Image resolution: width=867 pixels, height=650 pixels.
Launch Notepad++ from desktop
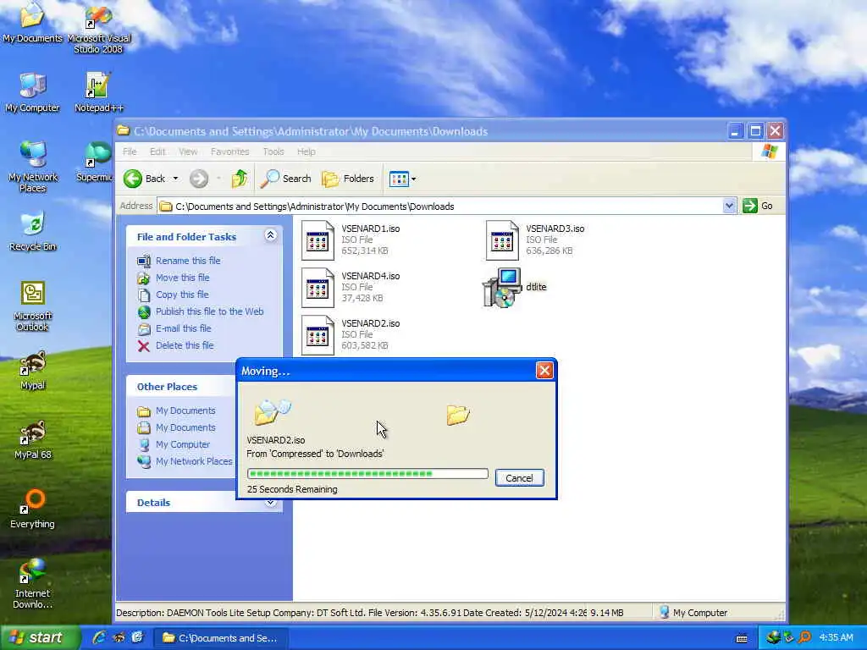click(98, 92)
